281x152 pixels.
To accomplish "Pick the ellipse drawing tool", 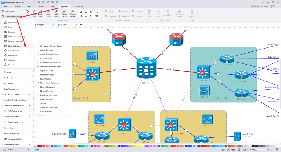I will pos(86,16).
